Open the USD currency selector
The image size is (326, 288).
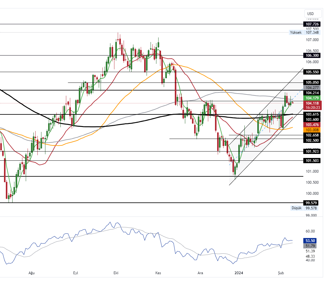tap(310, 13)
